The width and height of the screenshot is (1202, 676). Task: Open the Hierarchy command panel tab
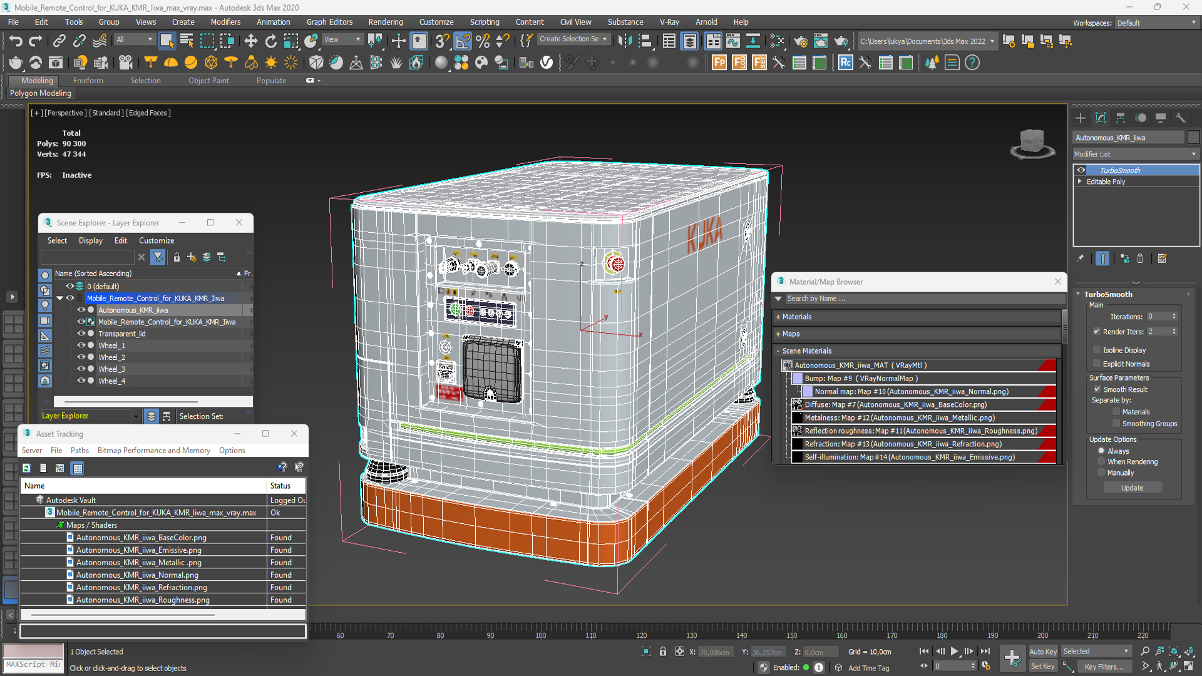click(x=1121, y=118)
